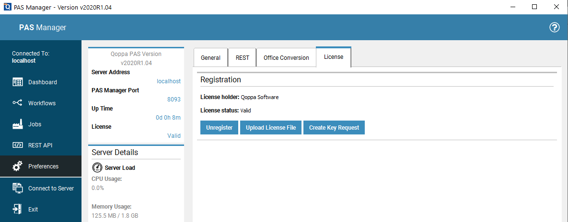Click the Connected To: localhost text
The width and height of the screenshot is (568, 222).
30,57
